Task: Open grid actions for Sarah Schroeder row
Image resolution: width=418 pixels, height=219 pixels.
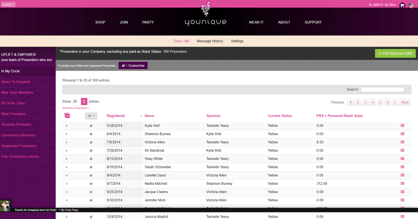Action: [403, 167]
